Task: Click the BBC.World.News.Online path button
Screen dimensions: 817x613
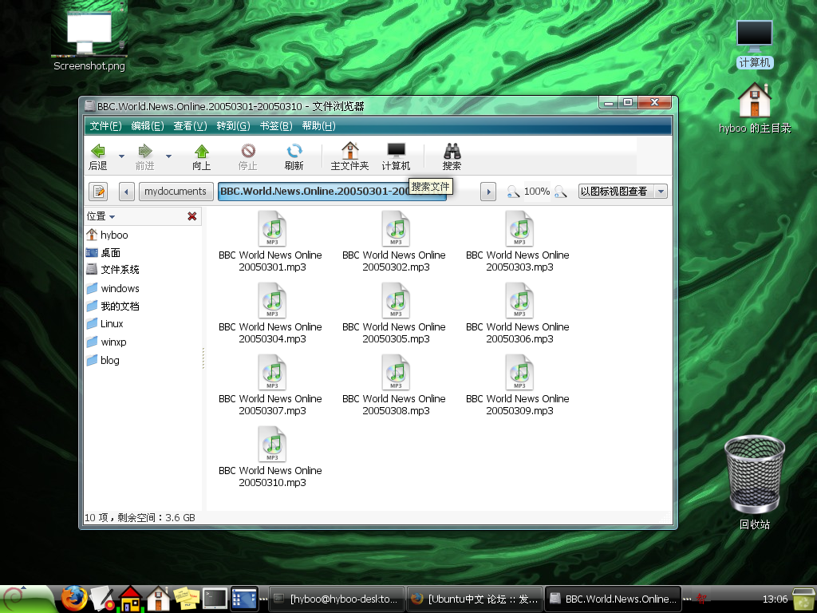Action: click(x=332, y=192)
